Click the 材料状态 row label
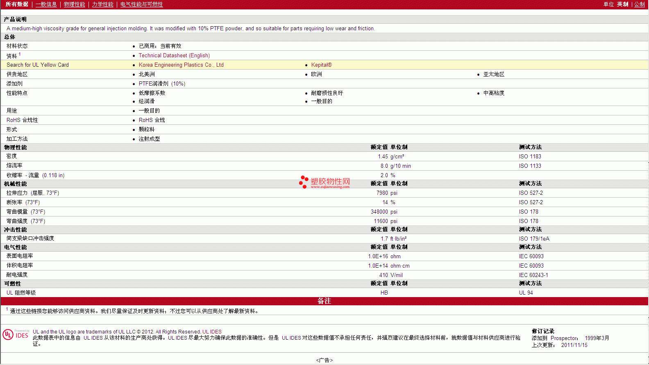This screenshot has height=365, width=649. (x=17, y=46)
